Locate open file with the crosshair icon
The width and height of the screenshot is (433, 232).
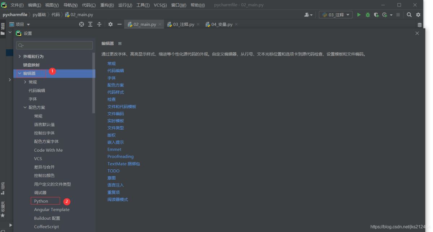pyautogui.click(x=82, y=24)
